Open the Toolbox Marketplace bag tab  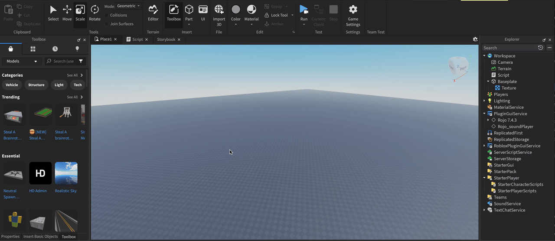coord(11,49)
